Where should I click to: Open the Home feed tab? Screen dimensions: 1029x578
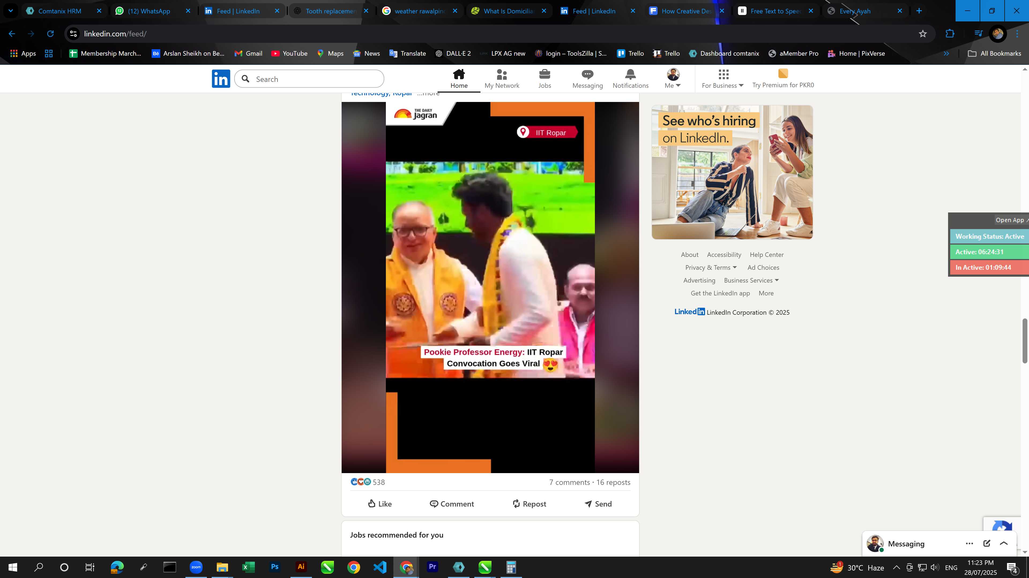459,79
